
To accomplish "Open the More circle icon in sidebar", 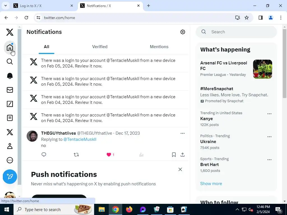I will coord(10,160).
